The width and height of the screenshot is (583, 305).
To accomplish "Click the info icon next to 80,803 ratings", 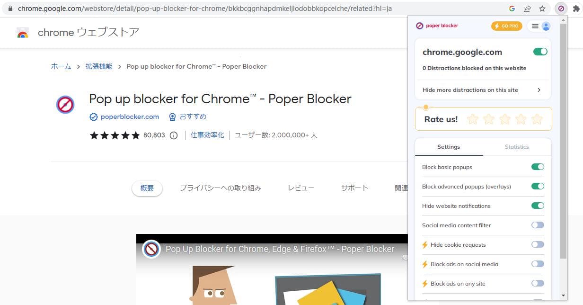I will [x=173, y=135].
